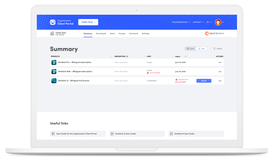Expand the Support dropdown
This screenshot has width=276, height=161.
coord(198,22)
